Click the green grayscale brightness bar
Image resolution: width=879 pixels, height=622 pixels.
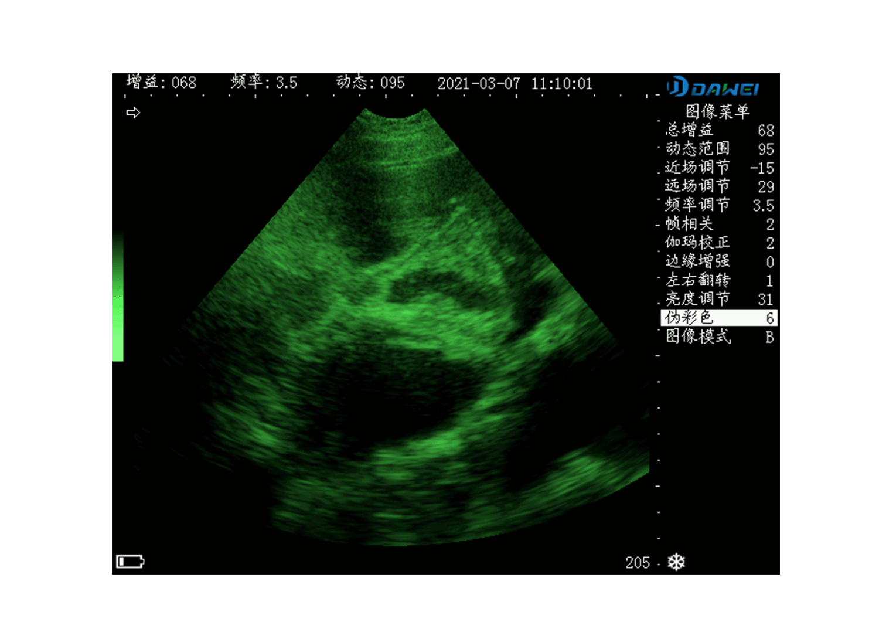[118, 296]
